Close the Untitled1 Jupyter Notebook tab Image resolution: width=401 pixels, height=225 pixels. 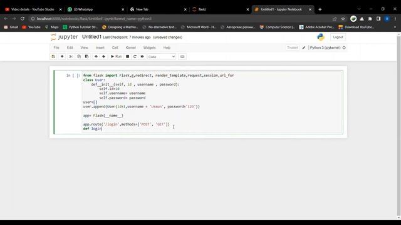point(310,9)
